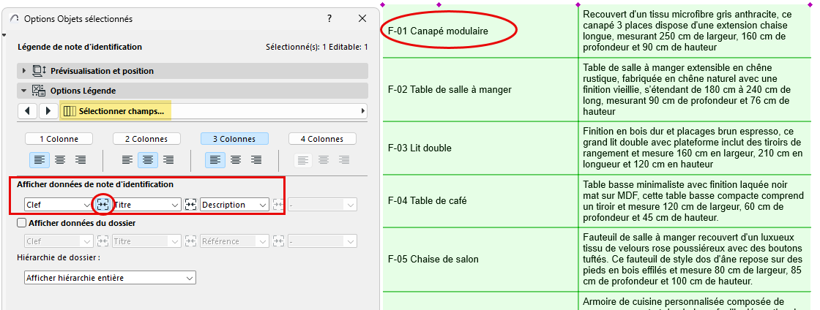
Task: Open the Description field dropdown
Action: click(x=234, y=205)
